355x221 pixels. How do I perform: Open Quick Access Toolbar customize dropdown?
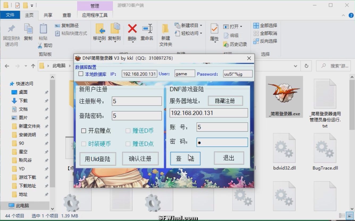coord(32,5)
